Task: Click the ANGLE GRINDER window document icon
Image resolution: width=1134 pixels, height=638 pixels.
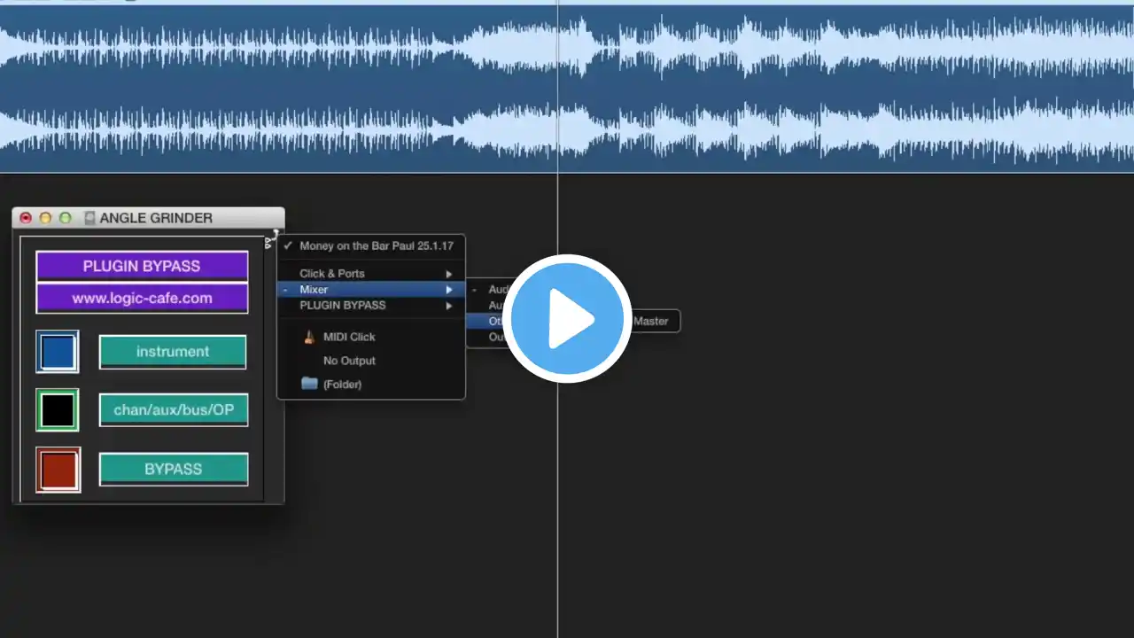Action: click(x=89, y=218)
